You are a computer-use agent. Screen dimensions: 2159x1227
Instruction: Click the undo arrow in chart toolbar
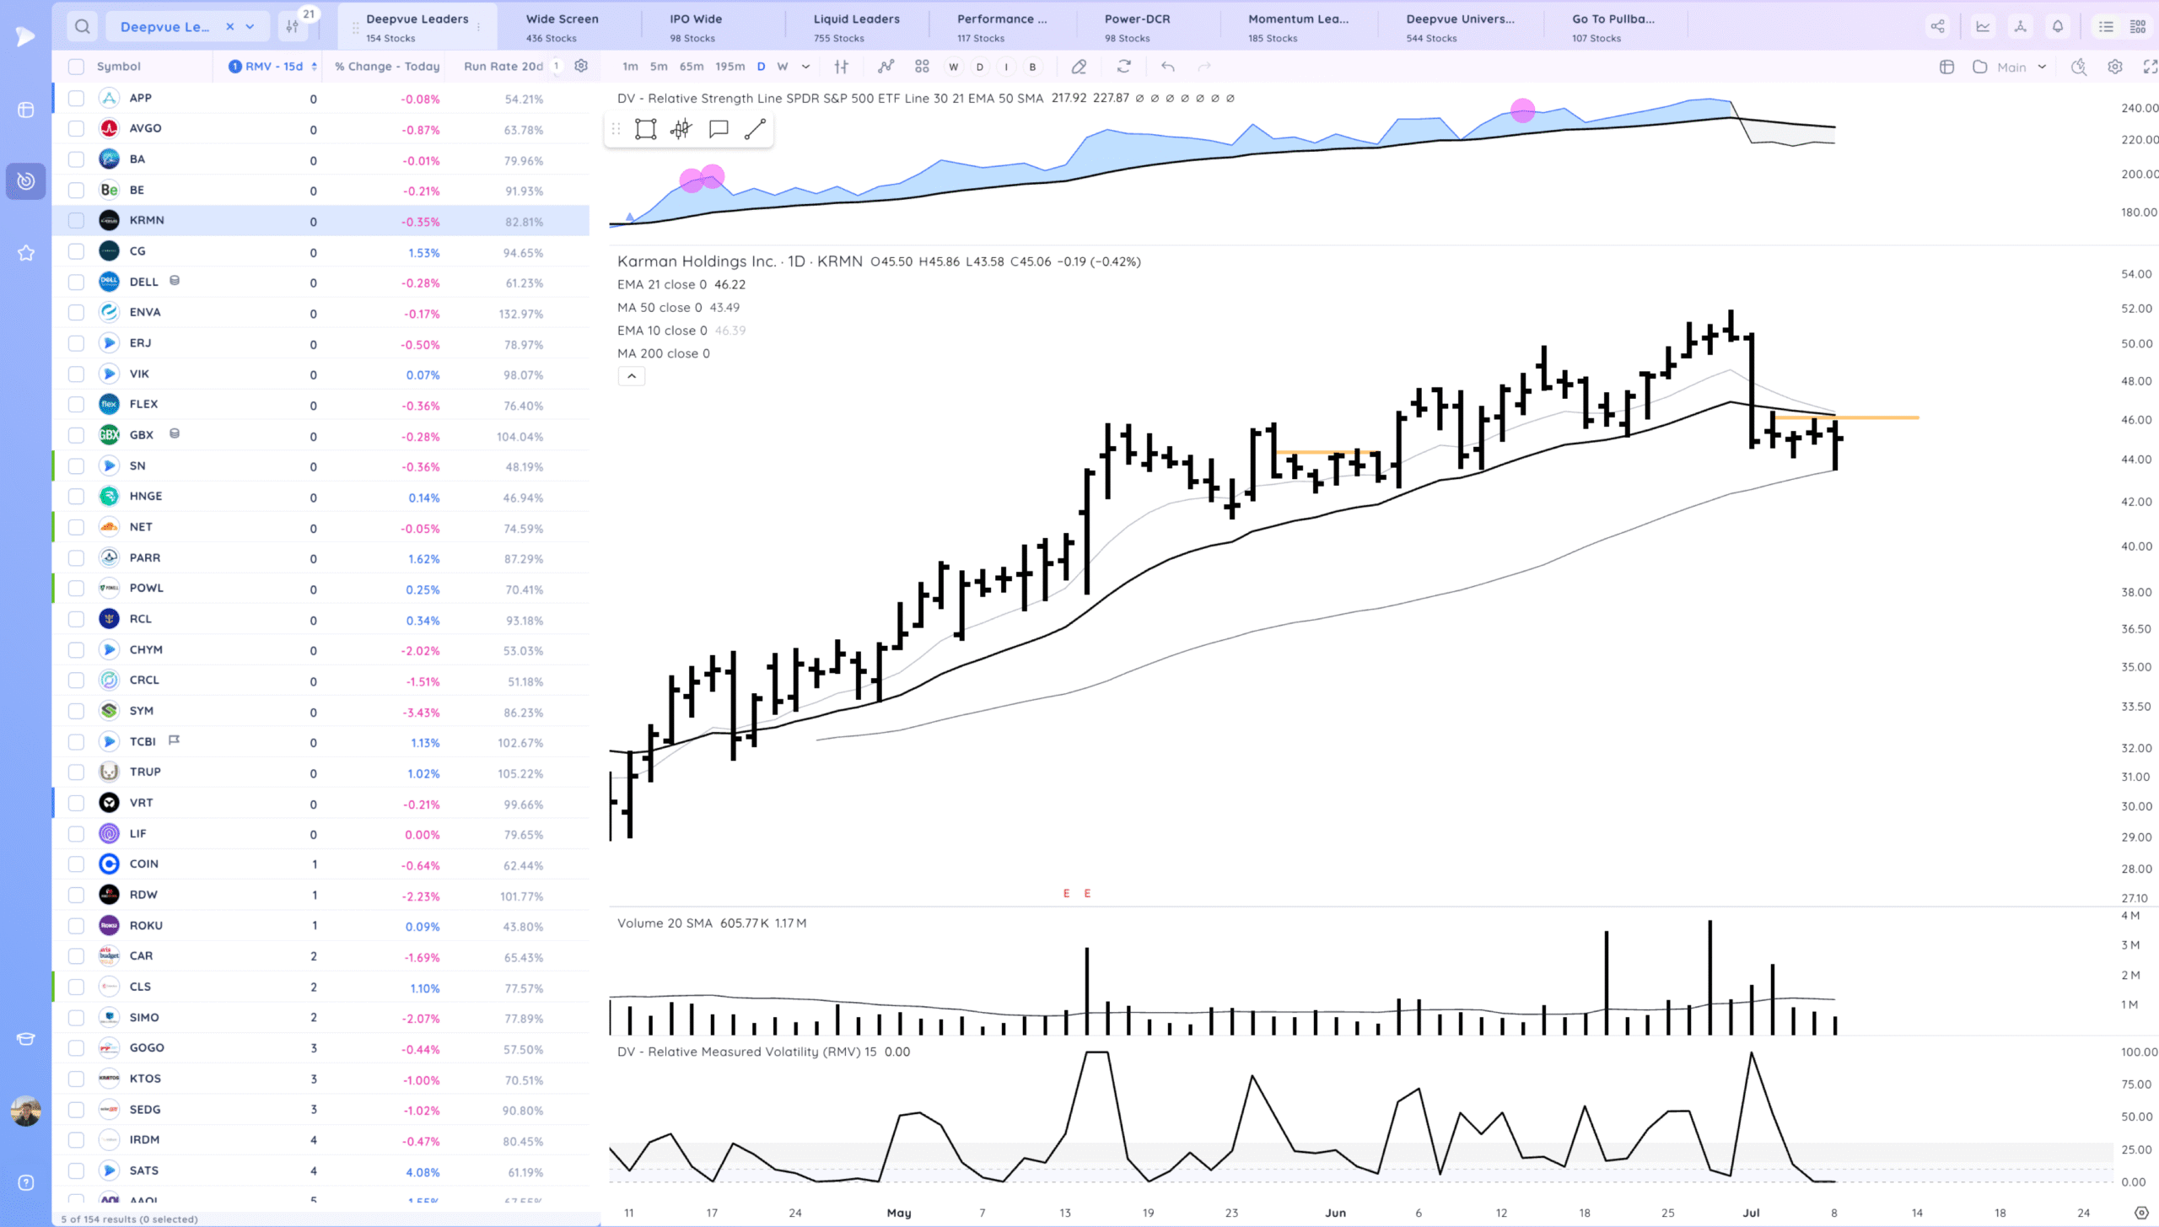pyautogui.click(x=1167, y=67)
